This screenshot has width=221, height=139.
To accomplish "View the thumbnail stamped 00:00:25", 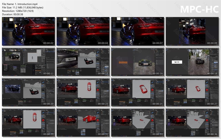I will 137,92.
